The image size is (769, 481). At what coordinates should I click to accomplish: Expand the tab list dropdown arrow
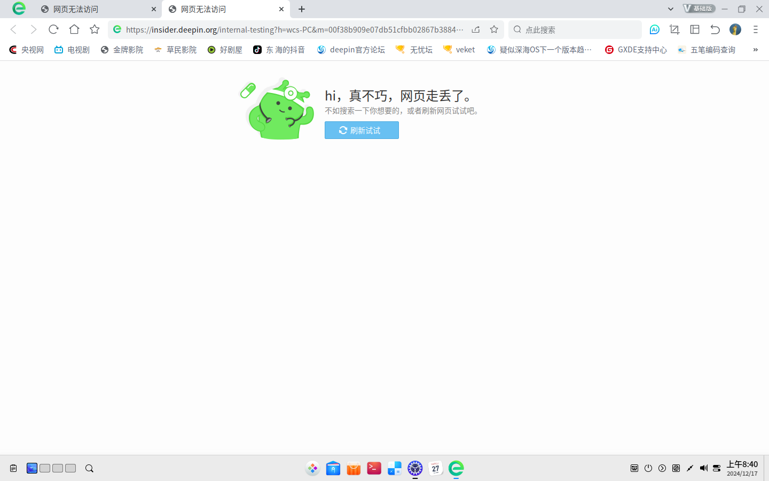[x=671, y=9]
